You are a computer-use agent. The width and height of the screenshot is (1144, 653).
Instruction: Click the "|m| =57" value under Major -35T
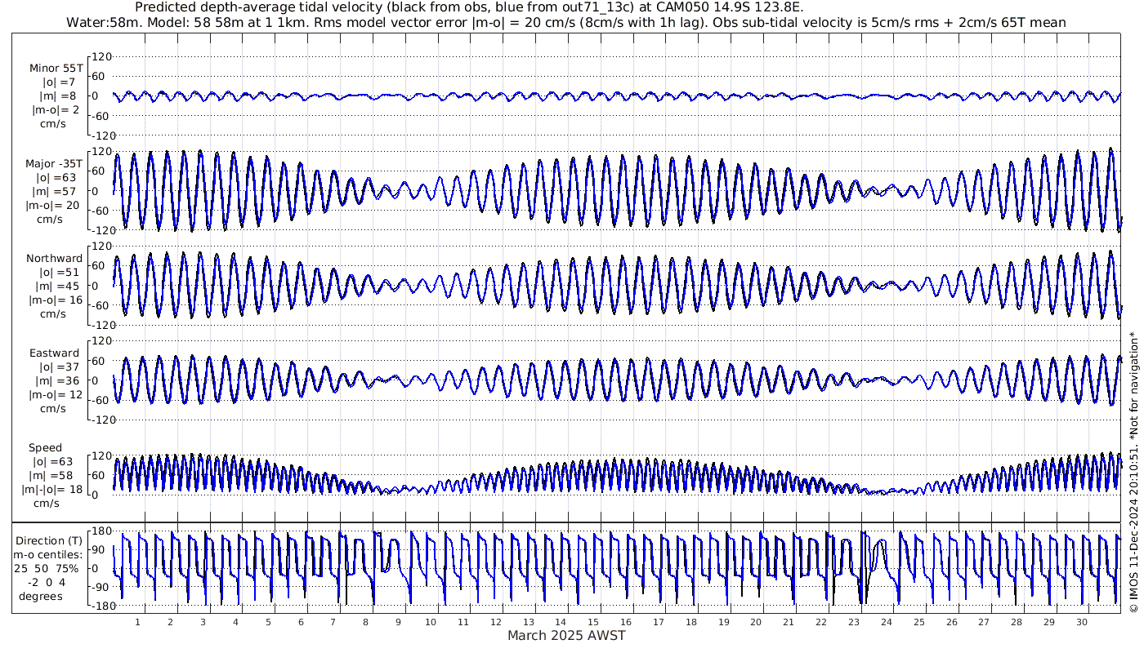tap(56, 191)
